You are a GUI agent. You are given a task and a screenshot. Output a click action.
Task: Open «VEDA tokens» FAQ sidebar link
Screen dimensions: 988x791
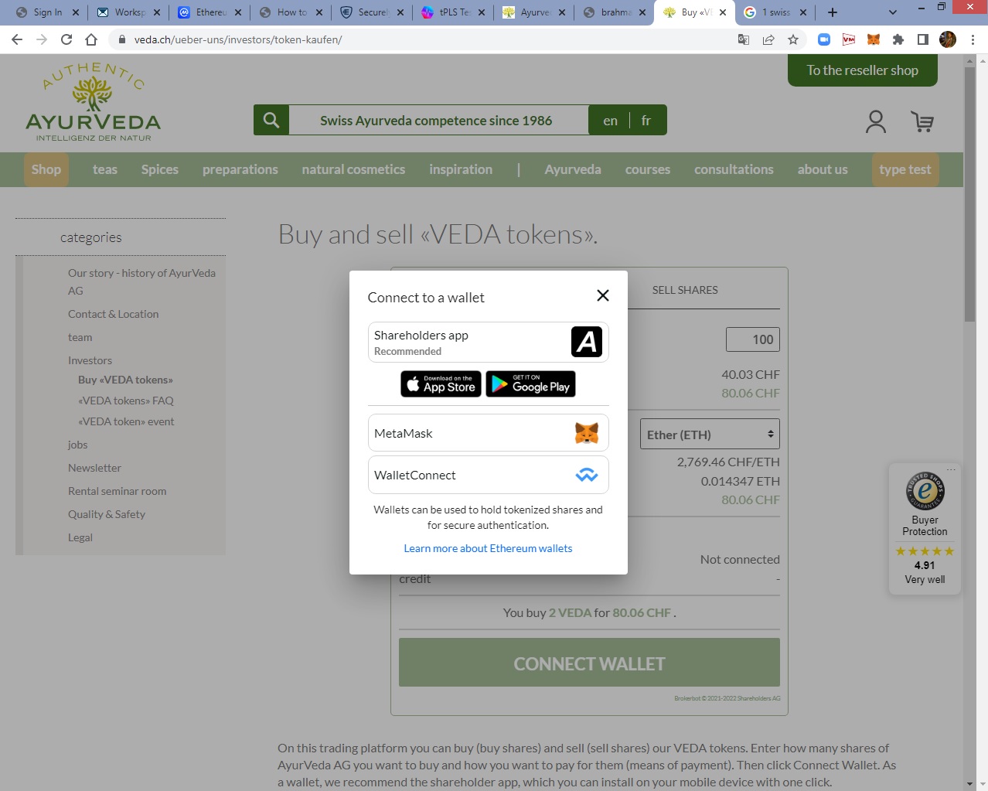[x=126, y=401]
